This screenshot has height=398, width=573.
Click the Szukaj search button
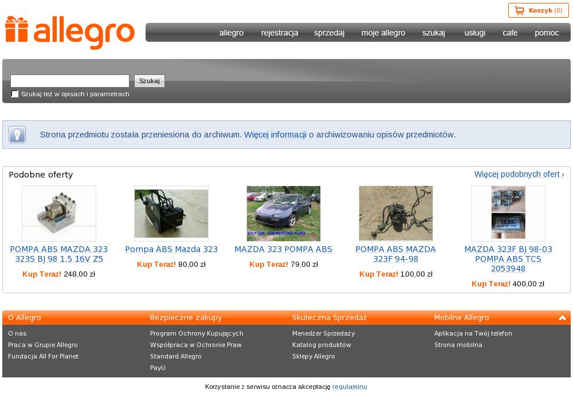150,81
